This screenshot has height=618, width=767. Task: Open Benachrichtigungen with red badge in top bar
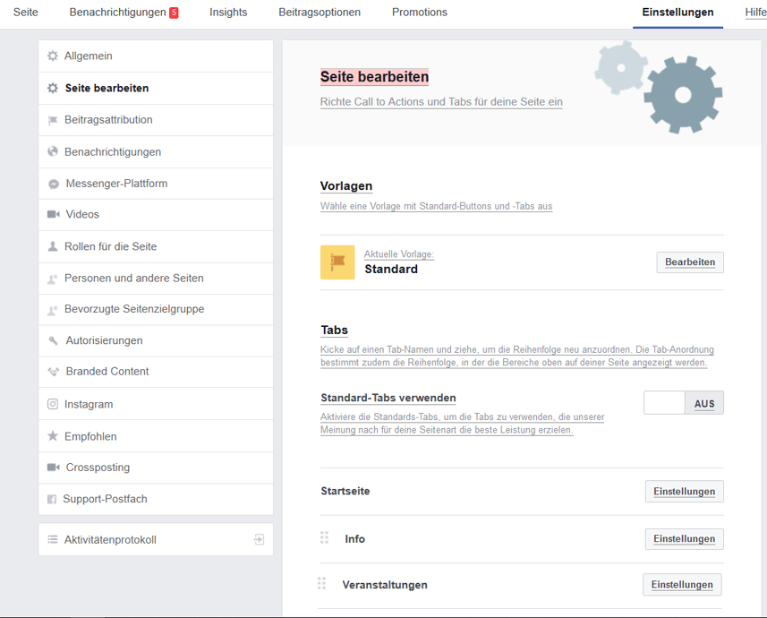pos(124,13)
